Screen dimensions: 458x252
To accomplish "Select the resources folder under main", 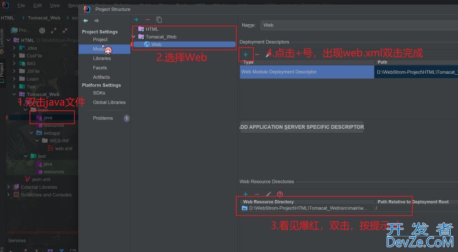I will pyautogui.click(x=51, y=125).
